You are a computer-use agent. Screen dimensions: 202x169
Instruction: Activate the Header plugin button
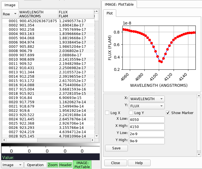coord(65,165)
